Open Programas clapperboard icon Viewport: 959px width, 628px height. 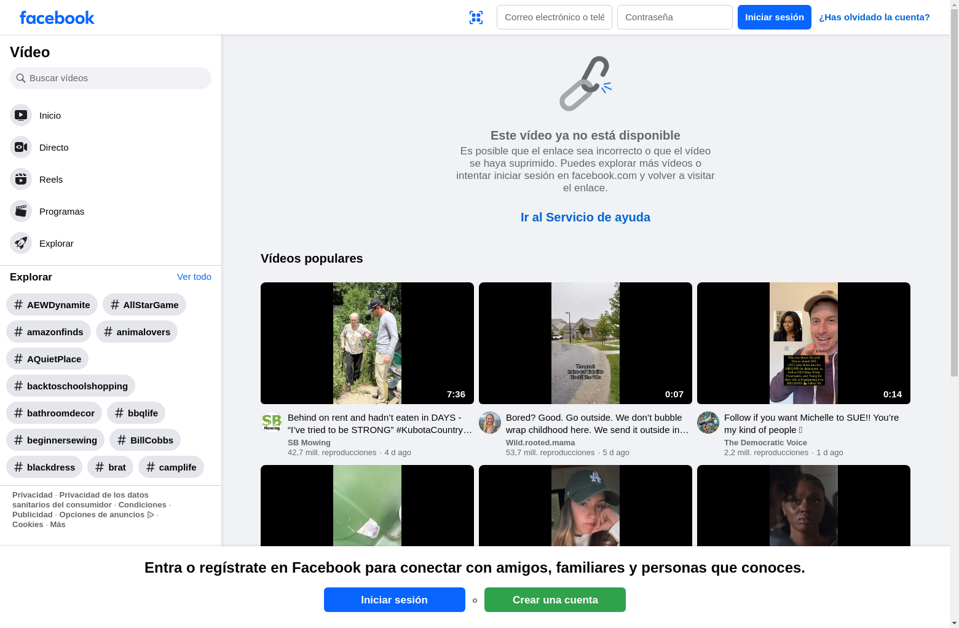tap(21, 211)
